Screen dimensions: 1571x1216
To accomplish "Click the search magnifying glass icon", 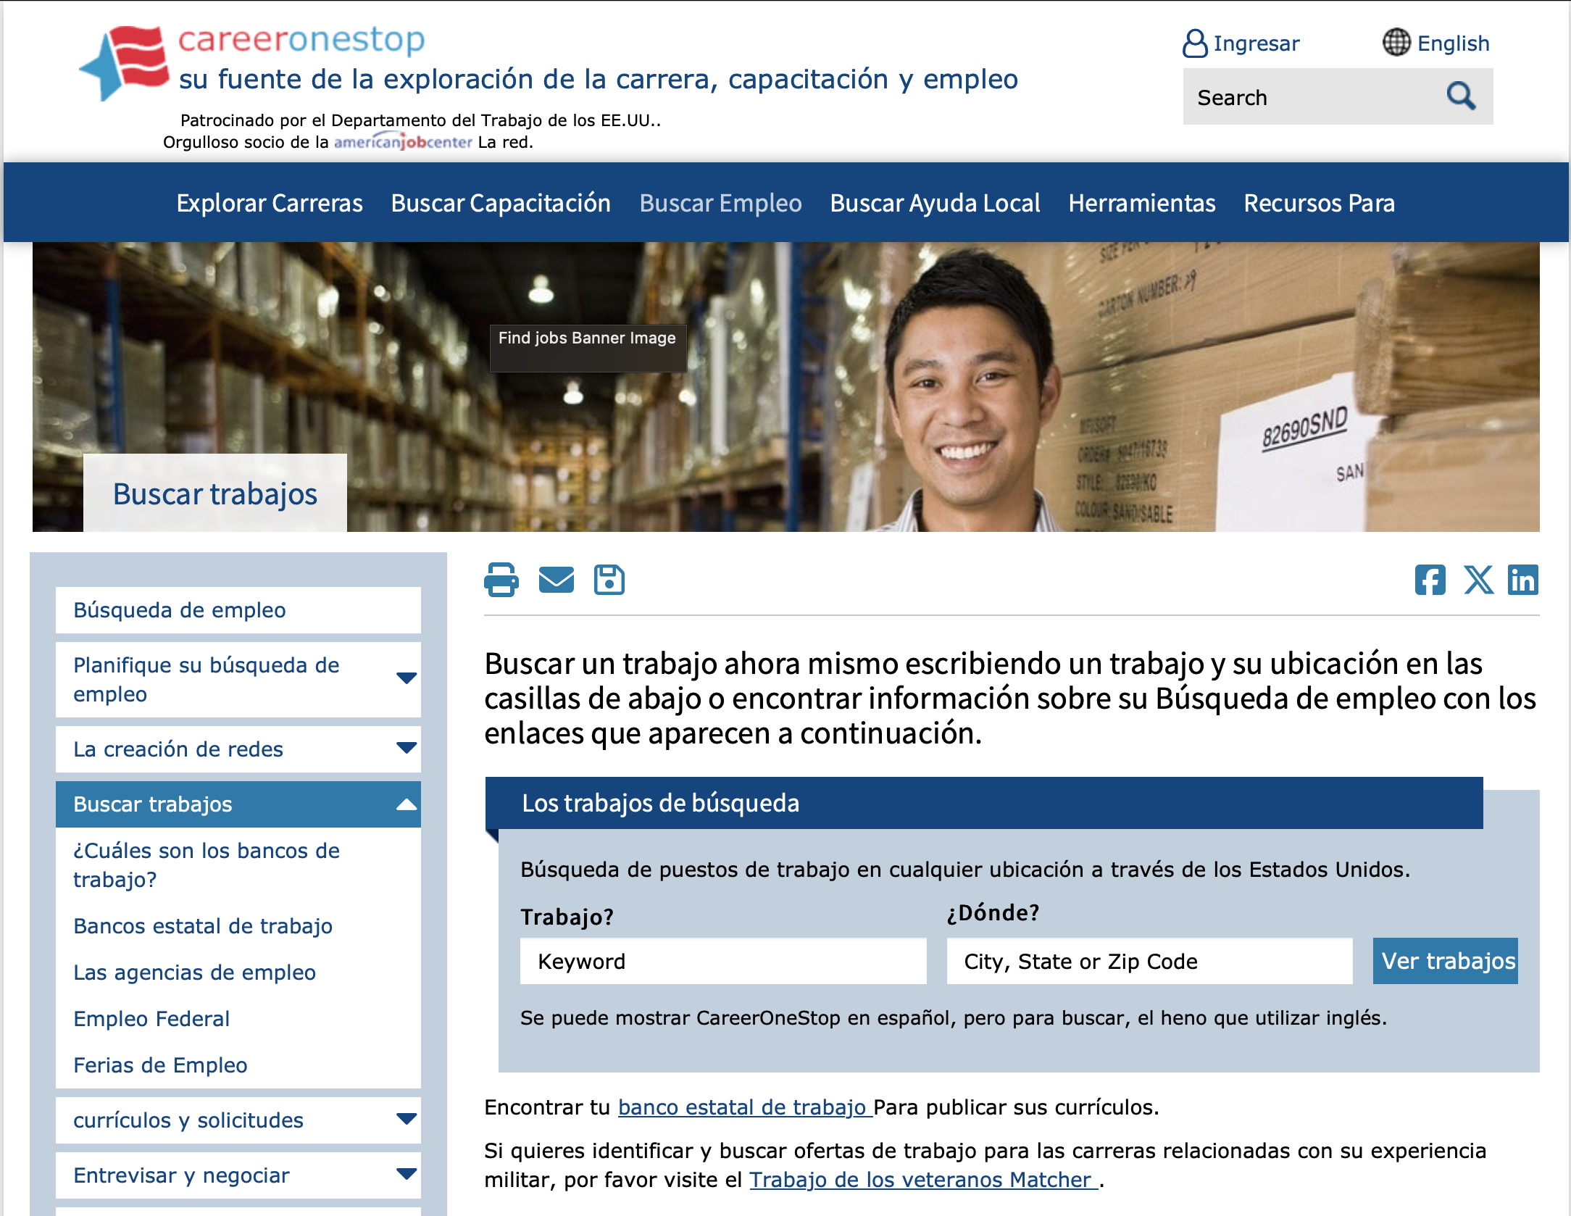I will coord(1462,96).
